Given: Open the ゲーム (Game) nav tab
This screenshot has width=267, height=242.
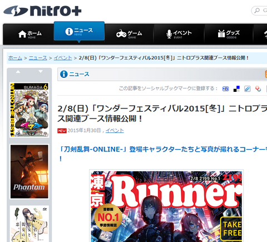Looking at the screenshot, I should pyautogui.click(x=129, y=34).
